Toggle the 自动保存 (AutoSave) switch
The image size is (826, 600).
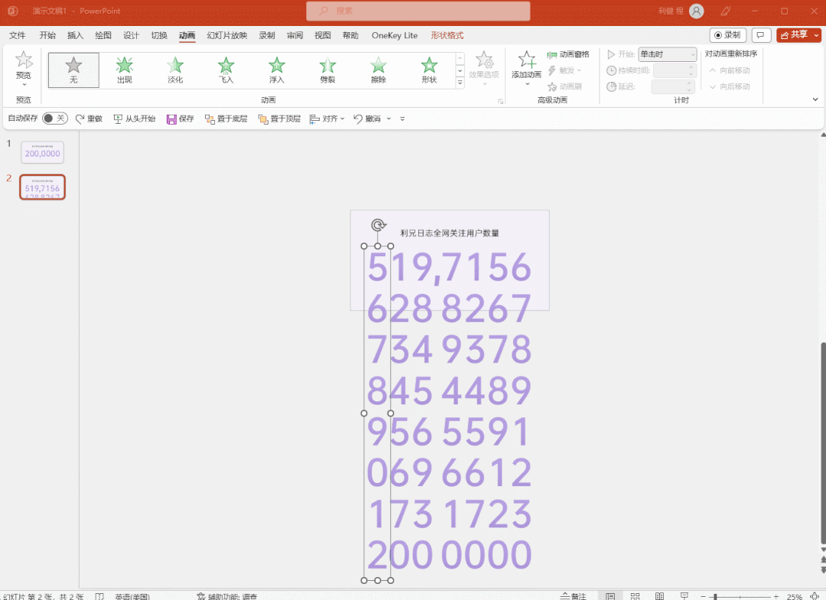tap(55, 118)
